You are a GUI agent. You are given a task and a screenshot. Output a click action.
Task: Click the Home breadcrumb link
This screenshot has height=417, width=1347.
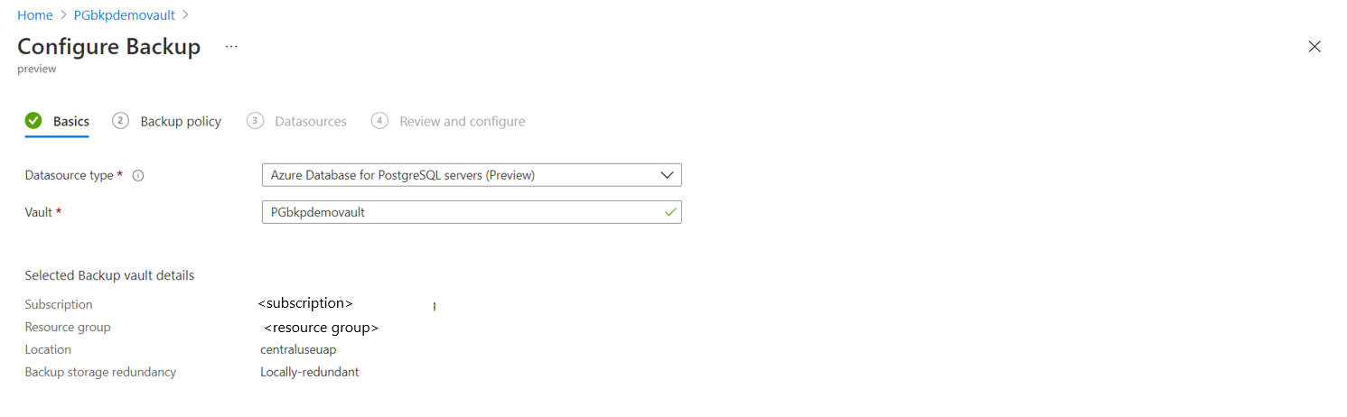coord(35,15)
